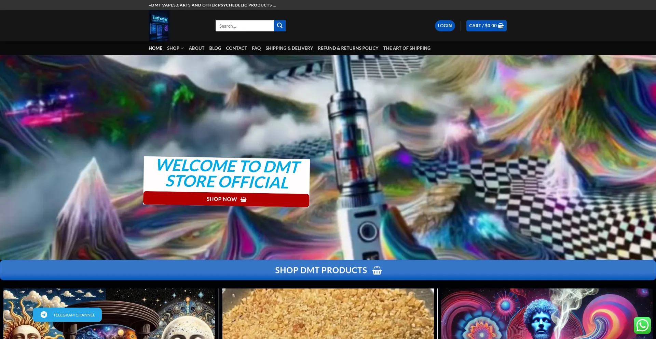The image size is (656, 339).
Task: Open the About page
Action: coord(196,48)
